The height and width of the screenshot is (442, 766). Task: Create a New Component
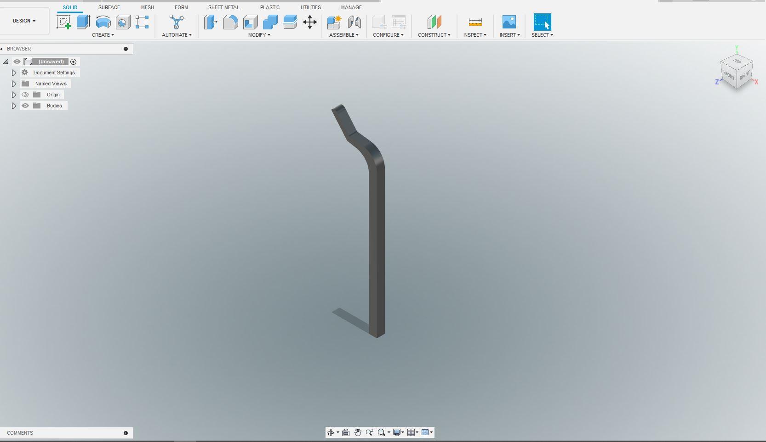pos(334,22)
